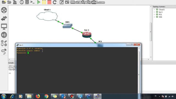Screen dimensions: 176x99
Task: Click the New project folder icon
Action: coord(4,2)
